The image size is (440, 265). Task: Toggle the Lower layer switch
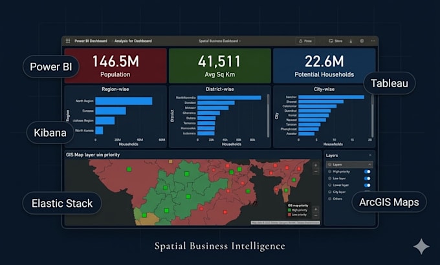pyautogui.click(x=367, y=185)
